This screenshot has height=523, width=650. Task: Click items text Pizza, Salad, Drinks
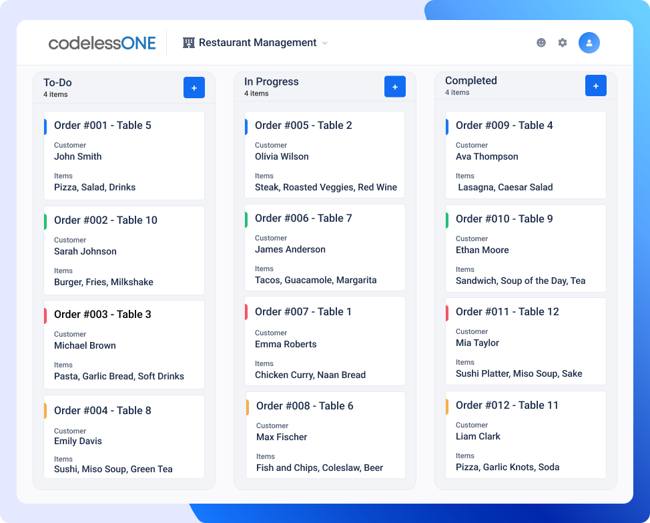(x=95, y=187)
